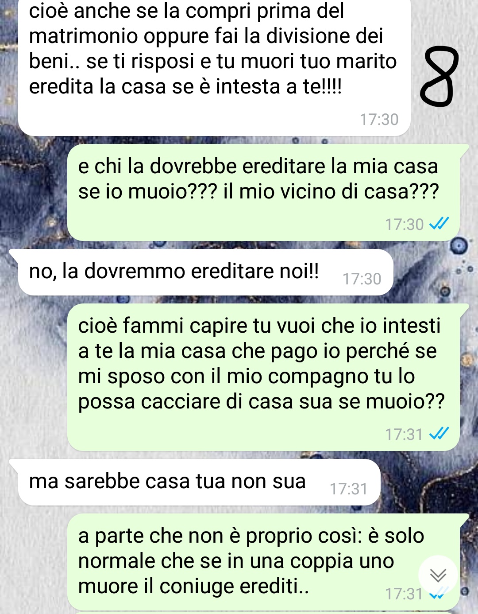
Task: Click the text line 'normale che se in una coppia uno'
Action: point(236,561)
